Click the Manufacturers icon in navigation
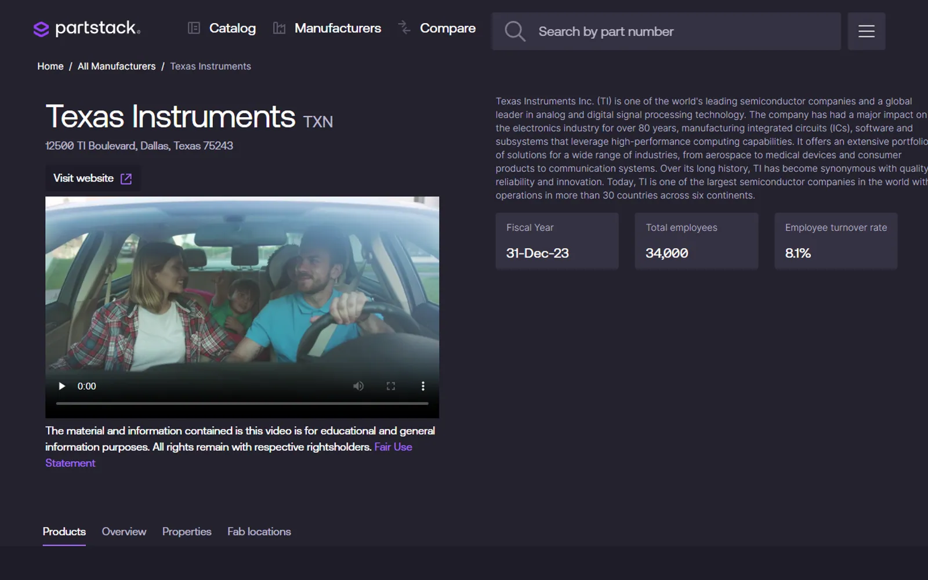Screen dimensions: 928x580 click(x=279, y=28)
